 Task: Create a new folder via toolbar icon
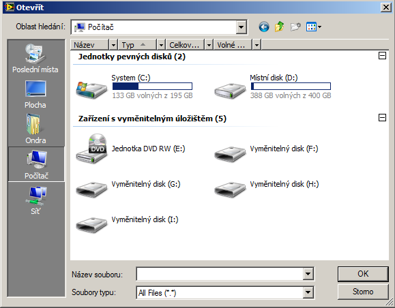[x=295, y=27]
